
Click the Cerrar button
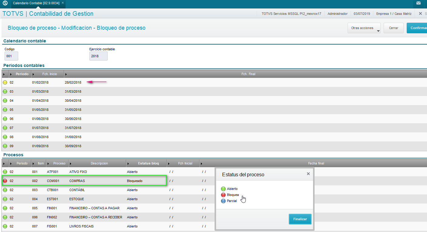click(x=393, y=28)
